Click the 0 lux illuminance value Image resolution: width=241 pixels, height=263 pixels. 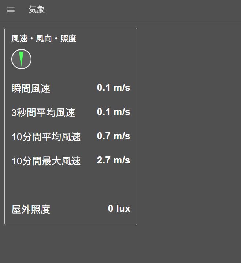119,208
